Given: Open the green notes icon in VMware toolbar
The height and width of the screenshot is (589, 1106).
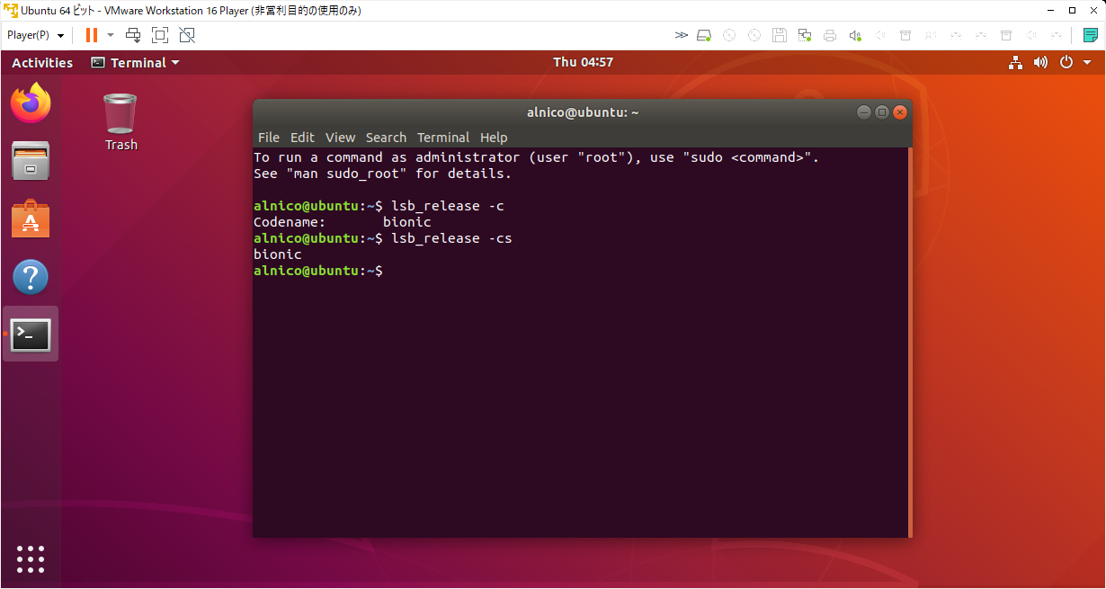Looking at the screenshot, I should (x=1091, y=35).
